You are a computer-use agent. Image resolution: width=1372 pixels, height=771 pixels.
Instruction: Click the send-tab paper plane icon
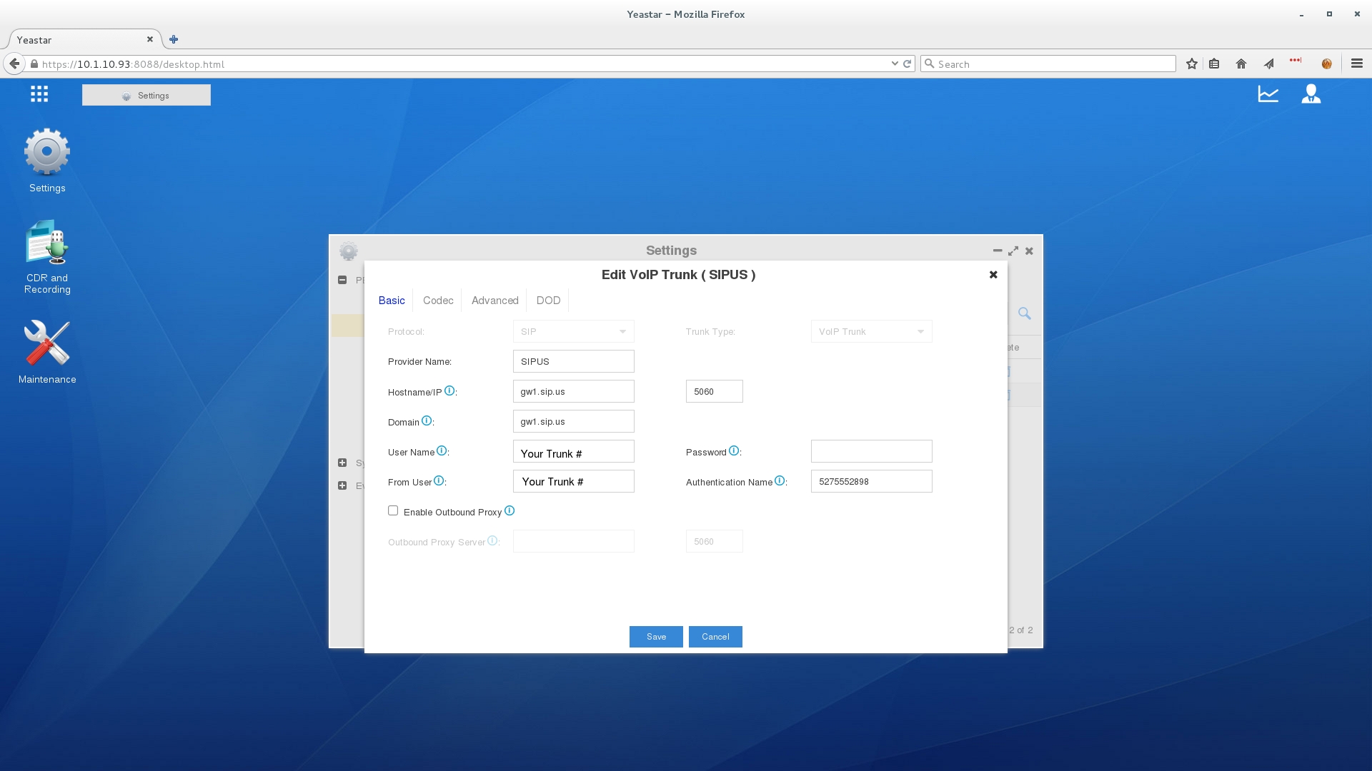pos(1269,64)
